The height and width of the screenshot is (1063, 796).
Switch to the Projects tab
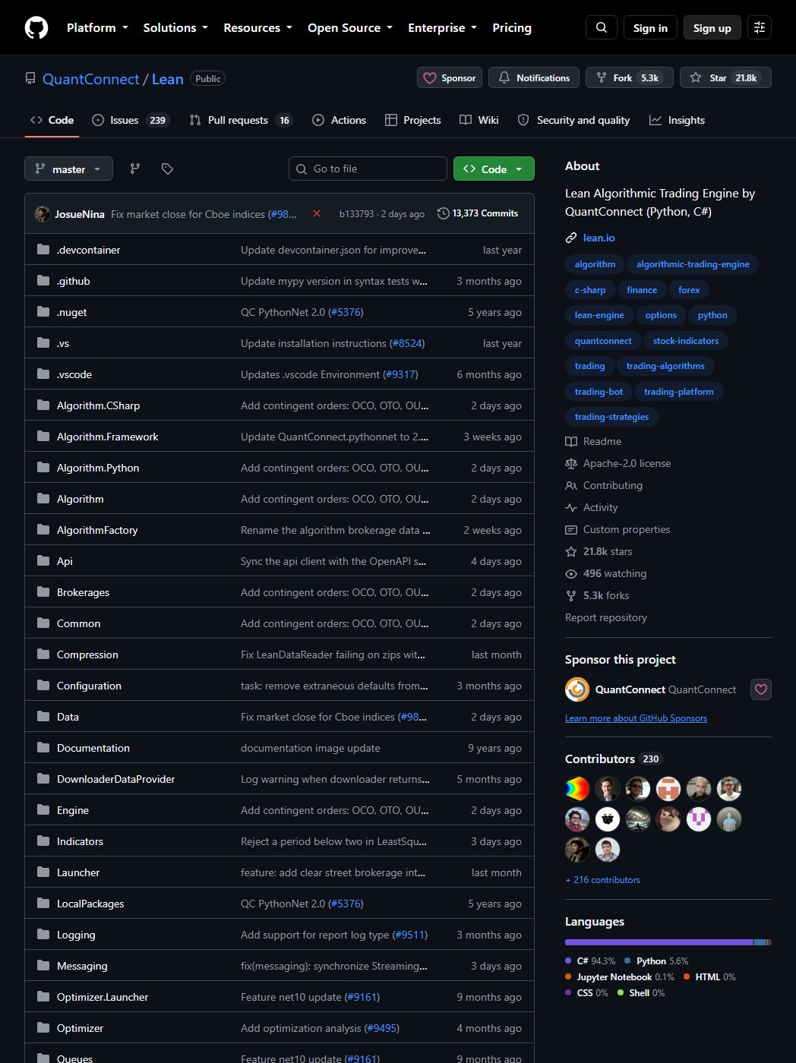(412, 120)
